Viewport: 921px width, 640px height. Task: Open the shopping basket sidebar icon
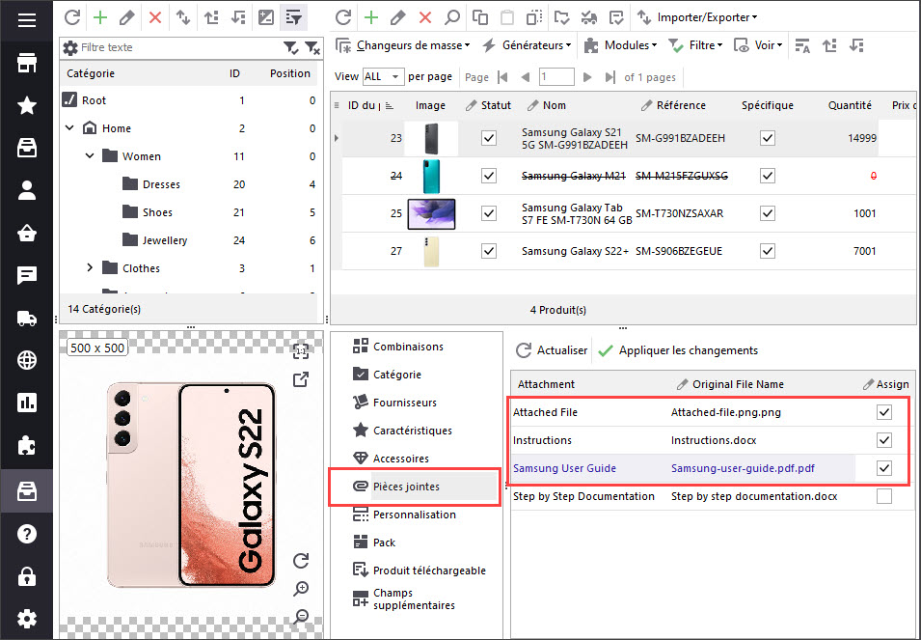[x=26, y=234]
